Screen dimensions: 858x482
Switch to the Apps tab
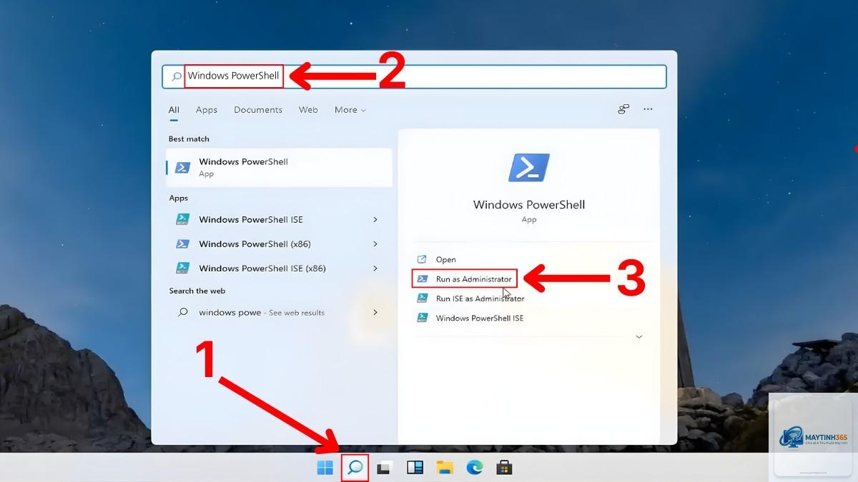[207, 110]
